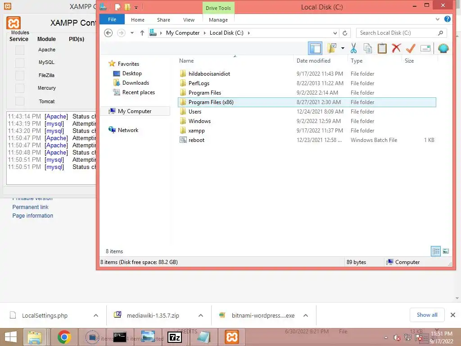Viewport: 461px width, 346px height.
Task: Go up one folder level
Action: (142, 33)
